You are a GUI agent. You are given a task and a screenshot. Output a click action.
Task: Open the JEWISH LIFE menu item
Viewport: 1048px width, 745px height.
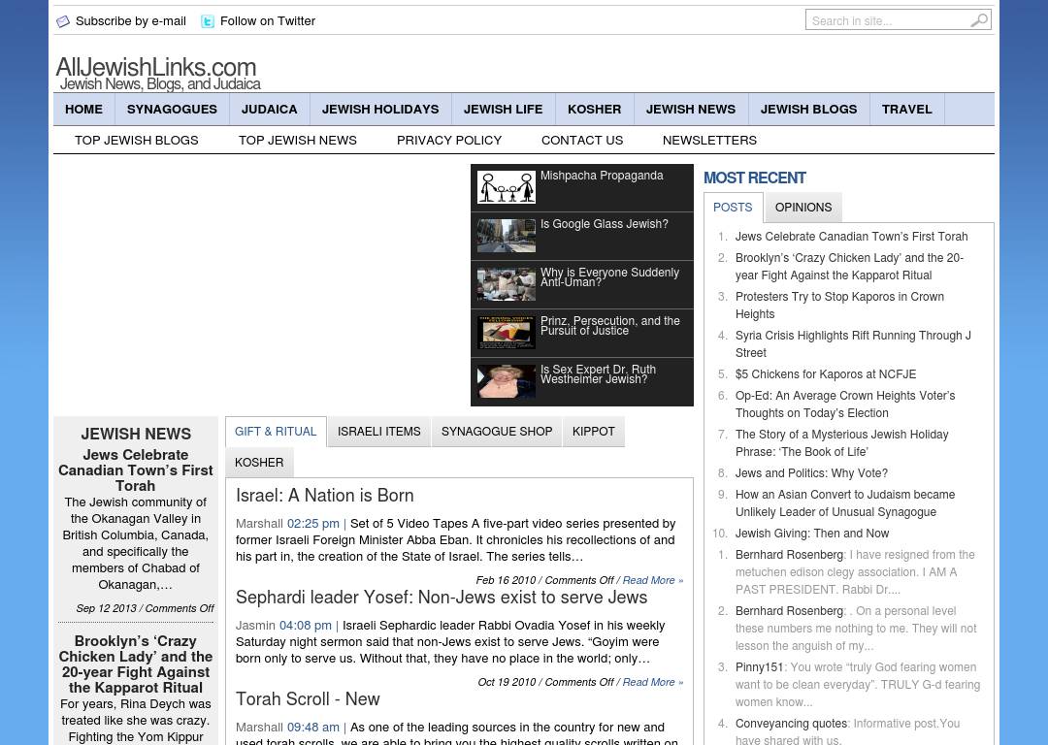504,109
